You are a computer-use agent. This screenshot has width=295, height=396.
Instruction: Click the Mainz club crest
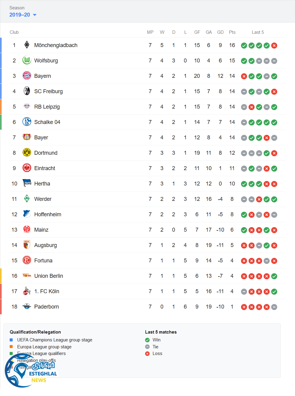[27, 230]
